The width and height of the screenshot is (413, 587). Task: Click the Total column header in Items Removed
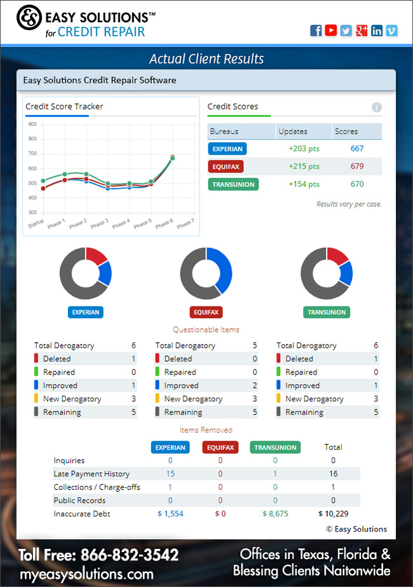point(334,447)
